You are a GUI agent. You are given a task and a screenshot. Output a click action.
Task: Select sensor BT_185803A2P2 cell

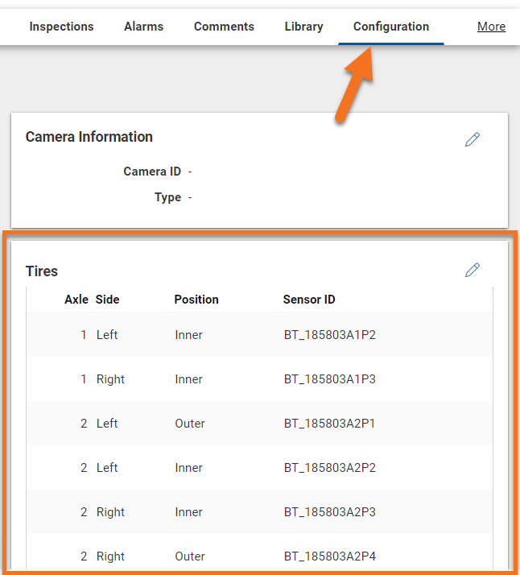point(330,468)
